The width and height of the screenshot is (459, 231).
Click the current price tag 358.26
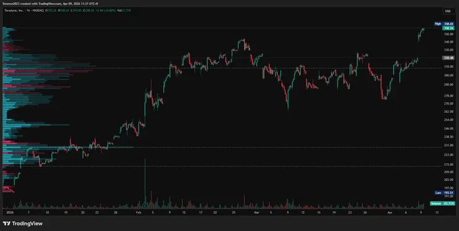pos(448,28)
